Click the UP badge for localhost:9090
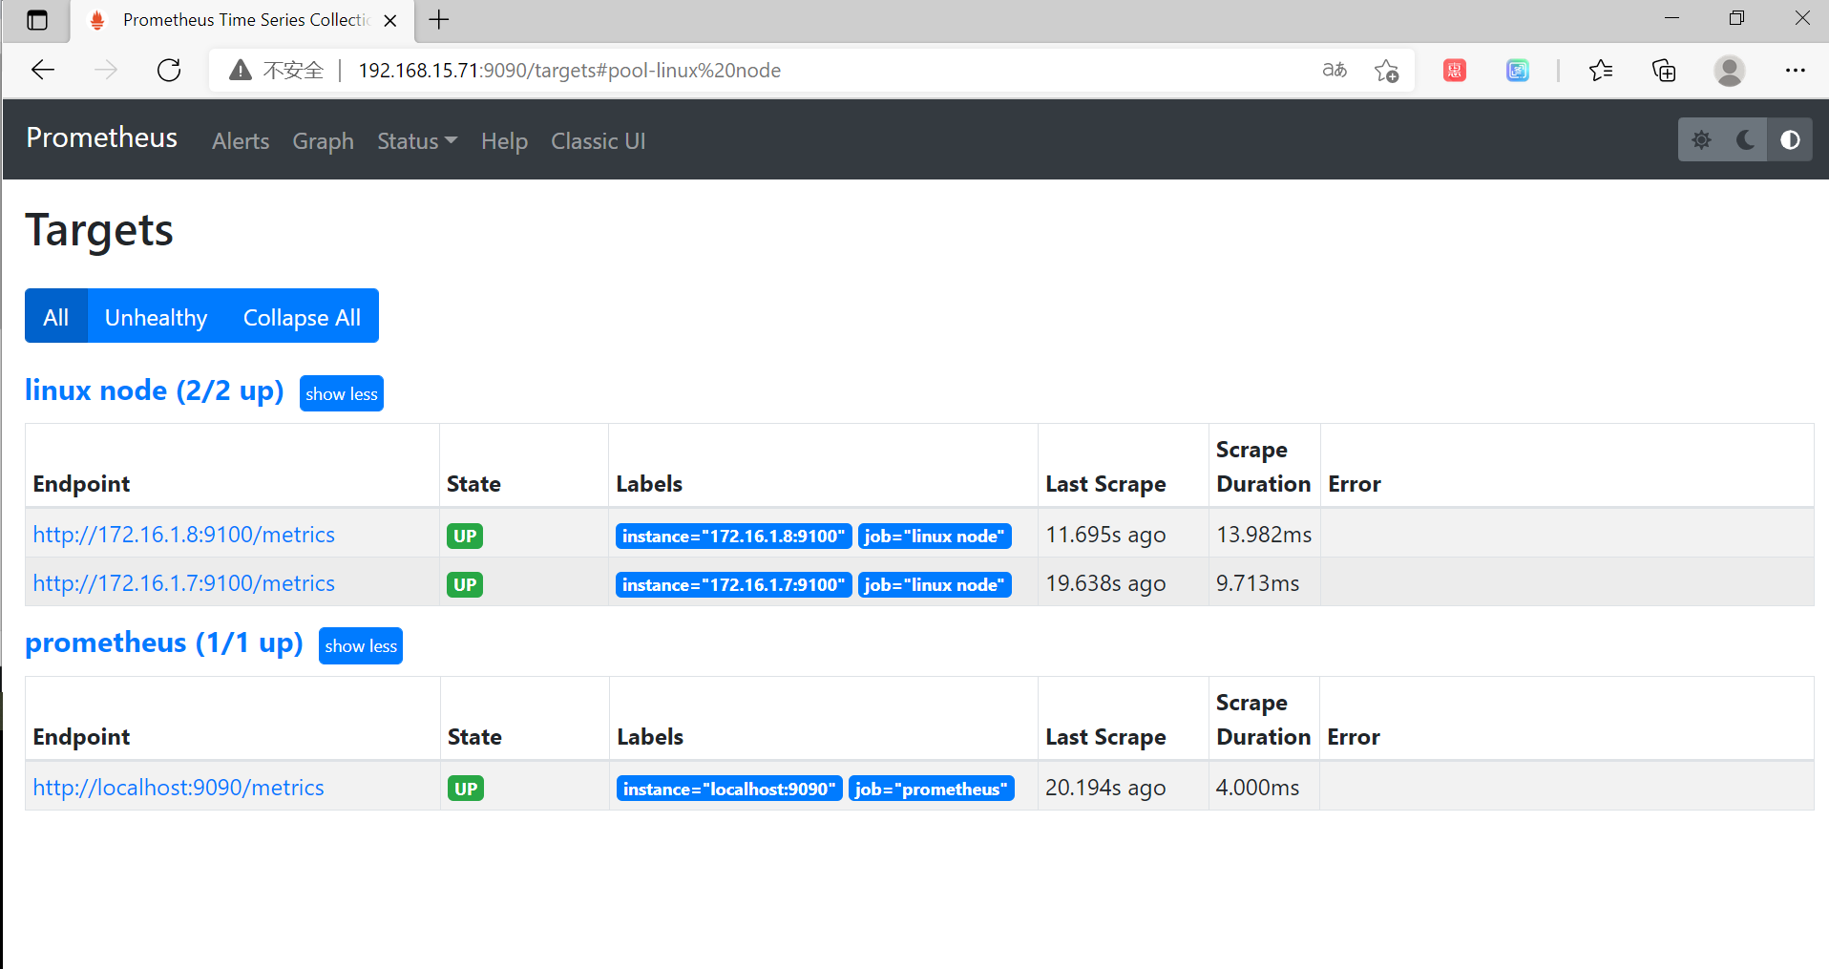Viewport: 1829px width, 969px height. click(466, 789)
